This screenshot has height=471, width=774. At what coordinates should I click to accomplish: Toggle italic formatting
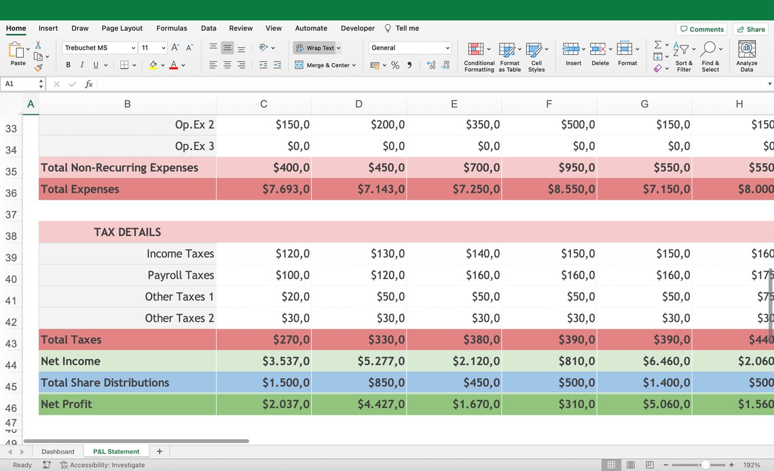pyautogui.click(x=81, y=64)
